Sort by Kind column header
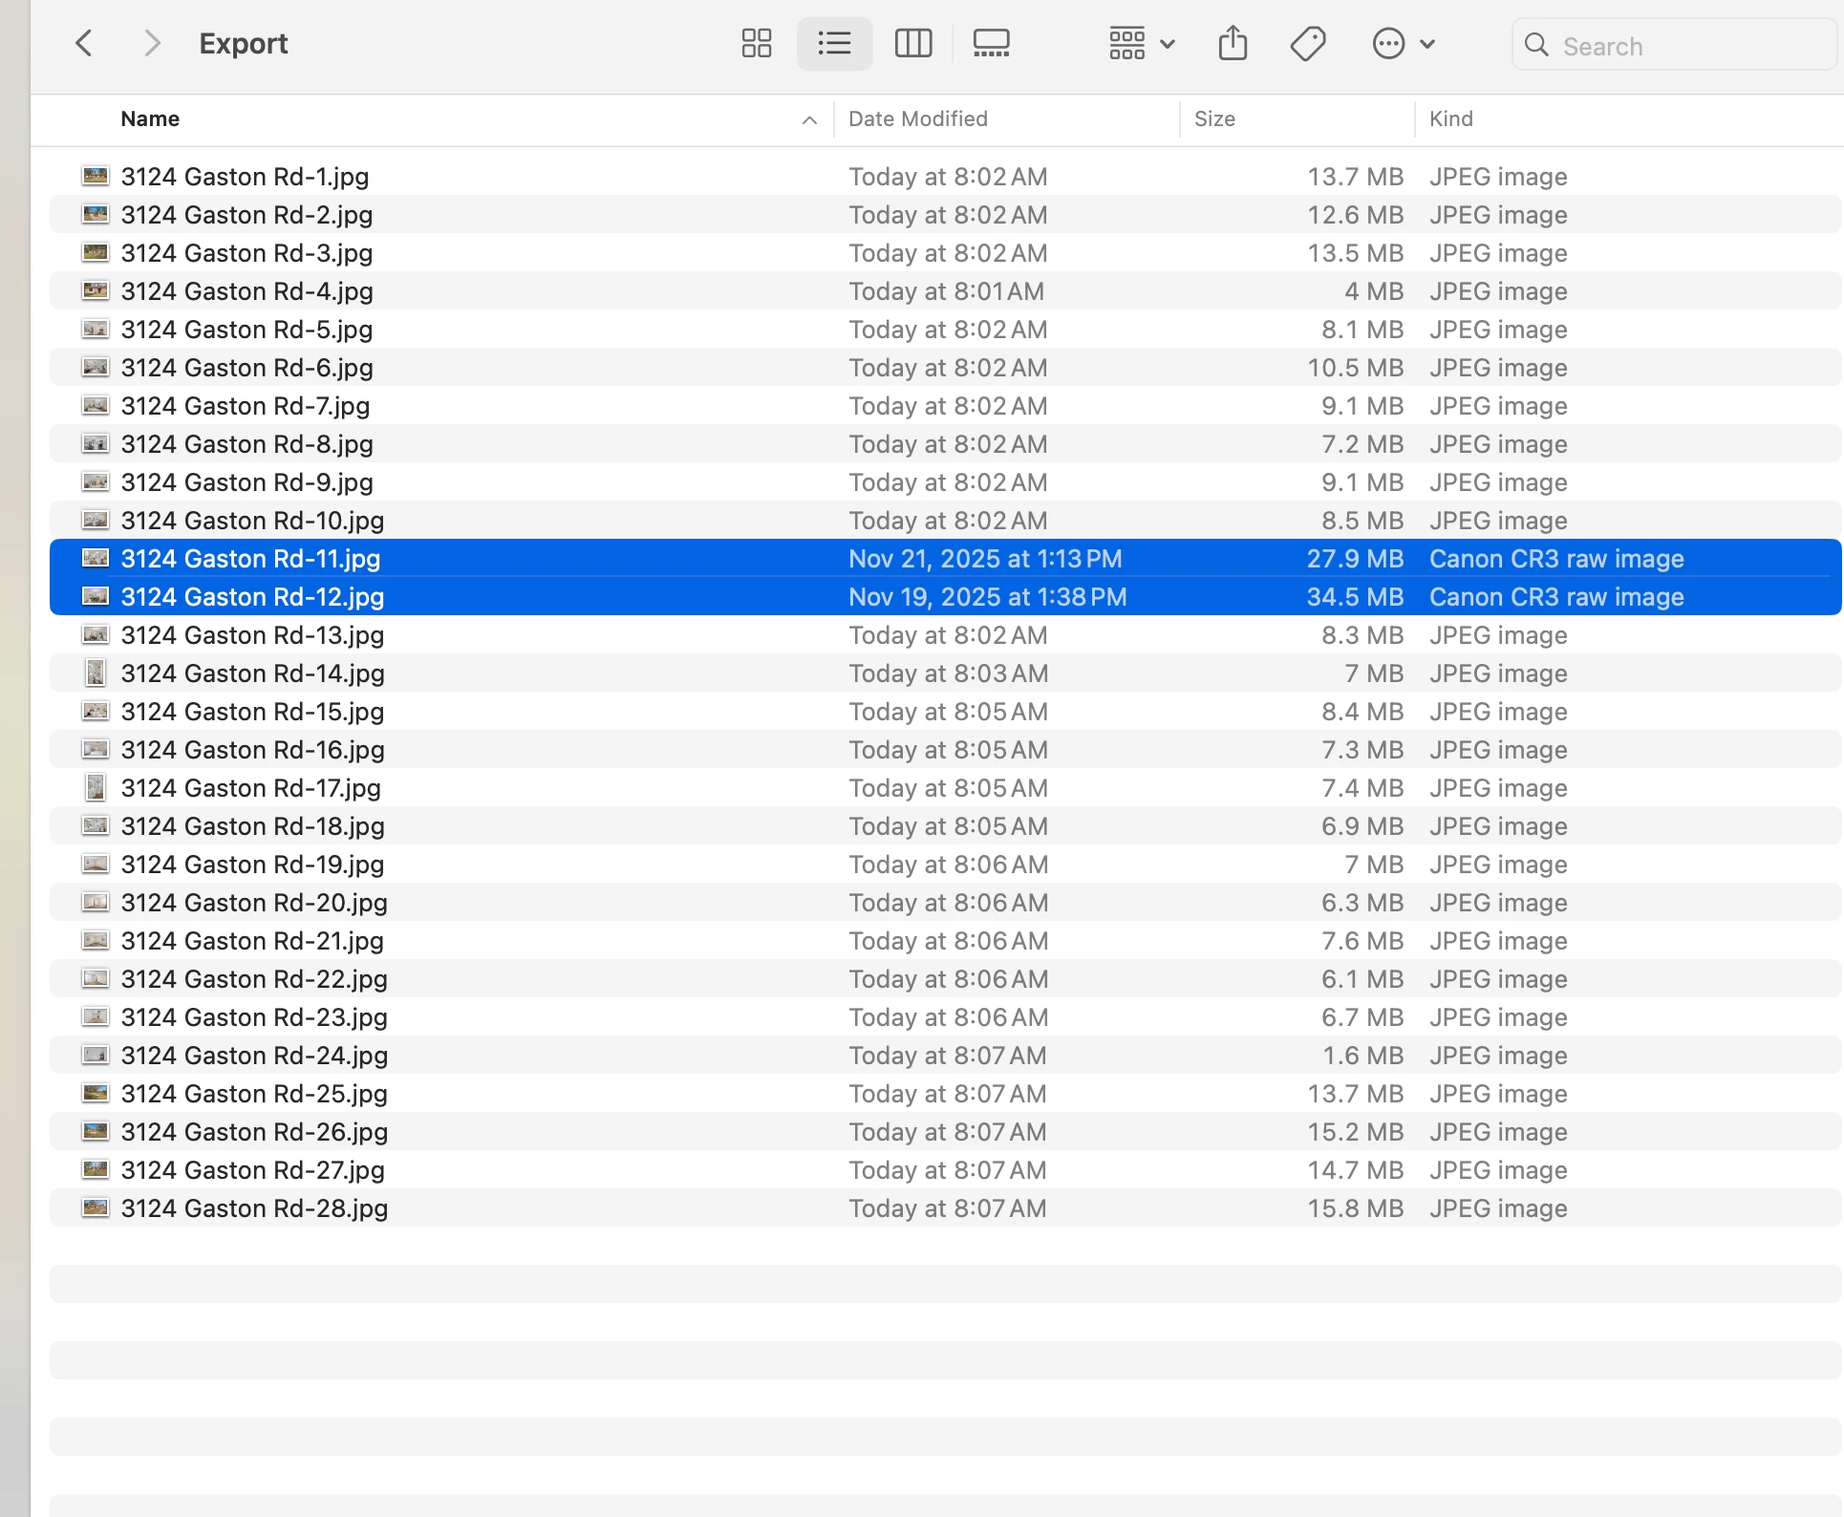The height and width of the screenshot is (1517, 1844). pos(1450,118)
